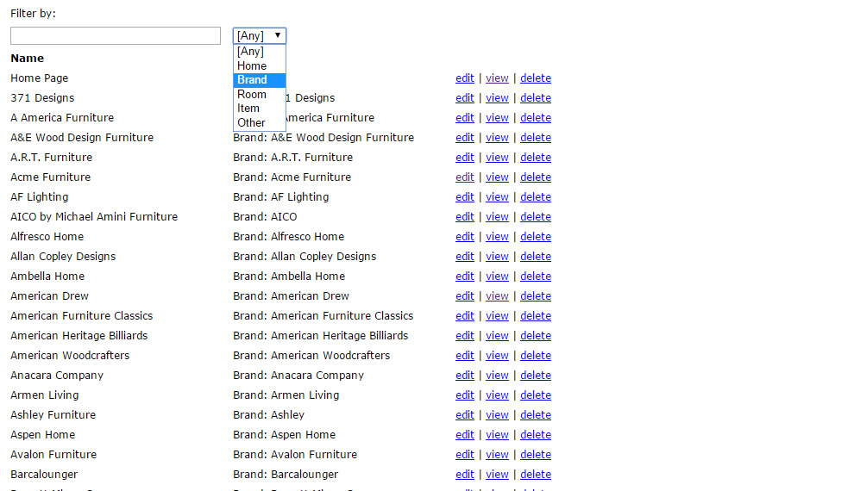Select 'Brand: Ashley' category text
The height and width of the screenshot is (491, 854).
[x=268, y=415]
